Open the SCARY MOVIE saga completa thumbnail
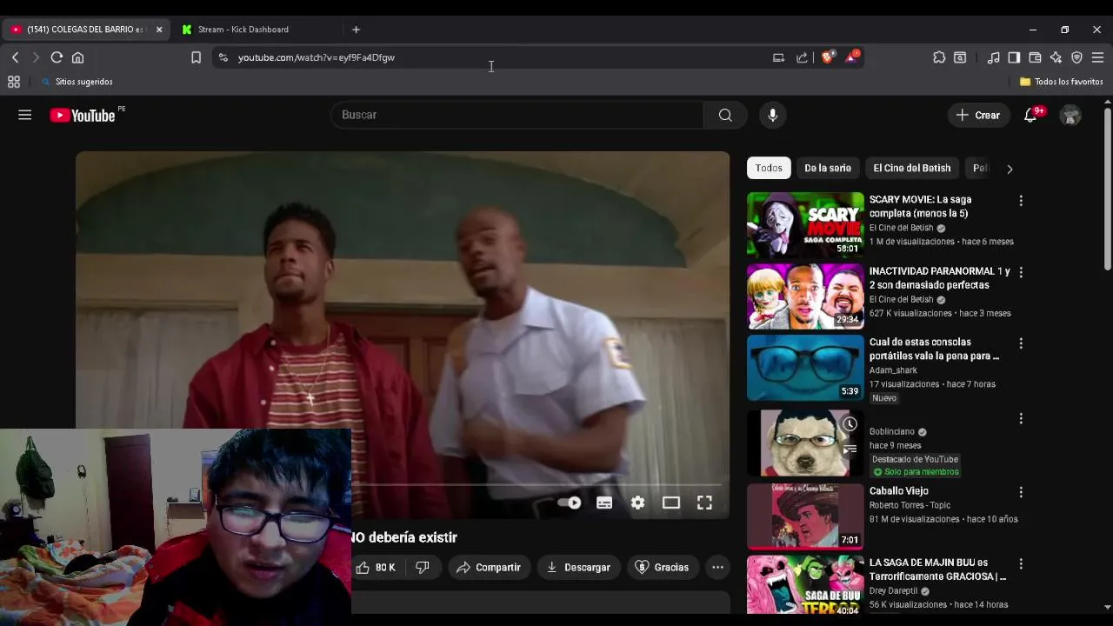The width and height of the screenshot is (1113, 626). [x=805, y=224]
